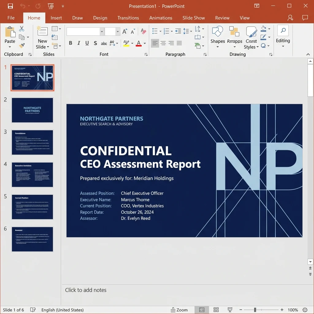The image size is (314, 314).
Task: Click English (United States) language
Action: tap(63, 310)
